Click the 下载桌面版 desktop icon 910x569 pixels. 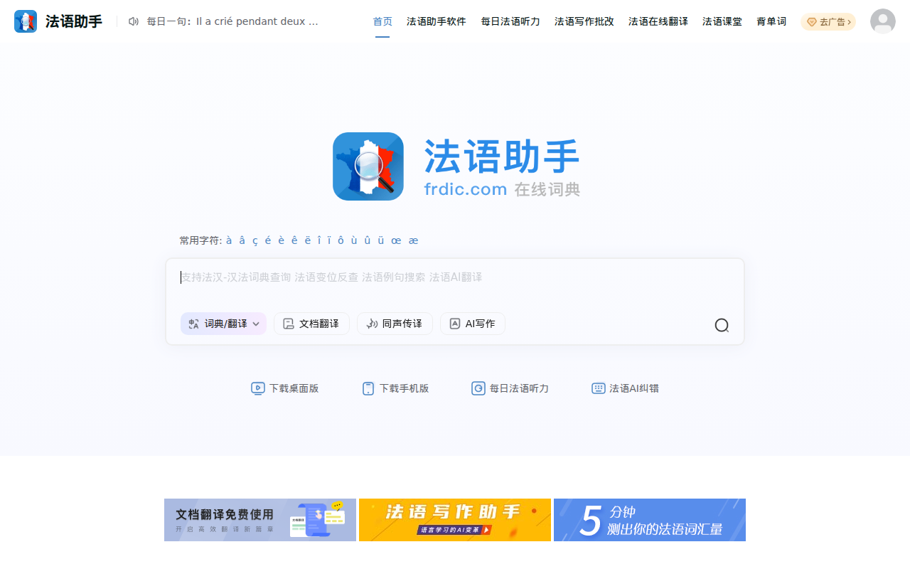click(258, 388)
